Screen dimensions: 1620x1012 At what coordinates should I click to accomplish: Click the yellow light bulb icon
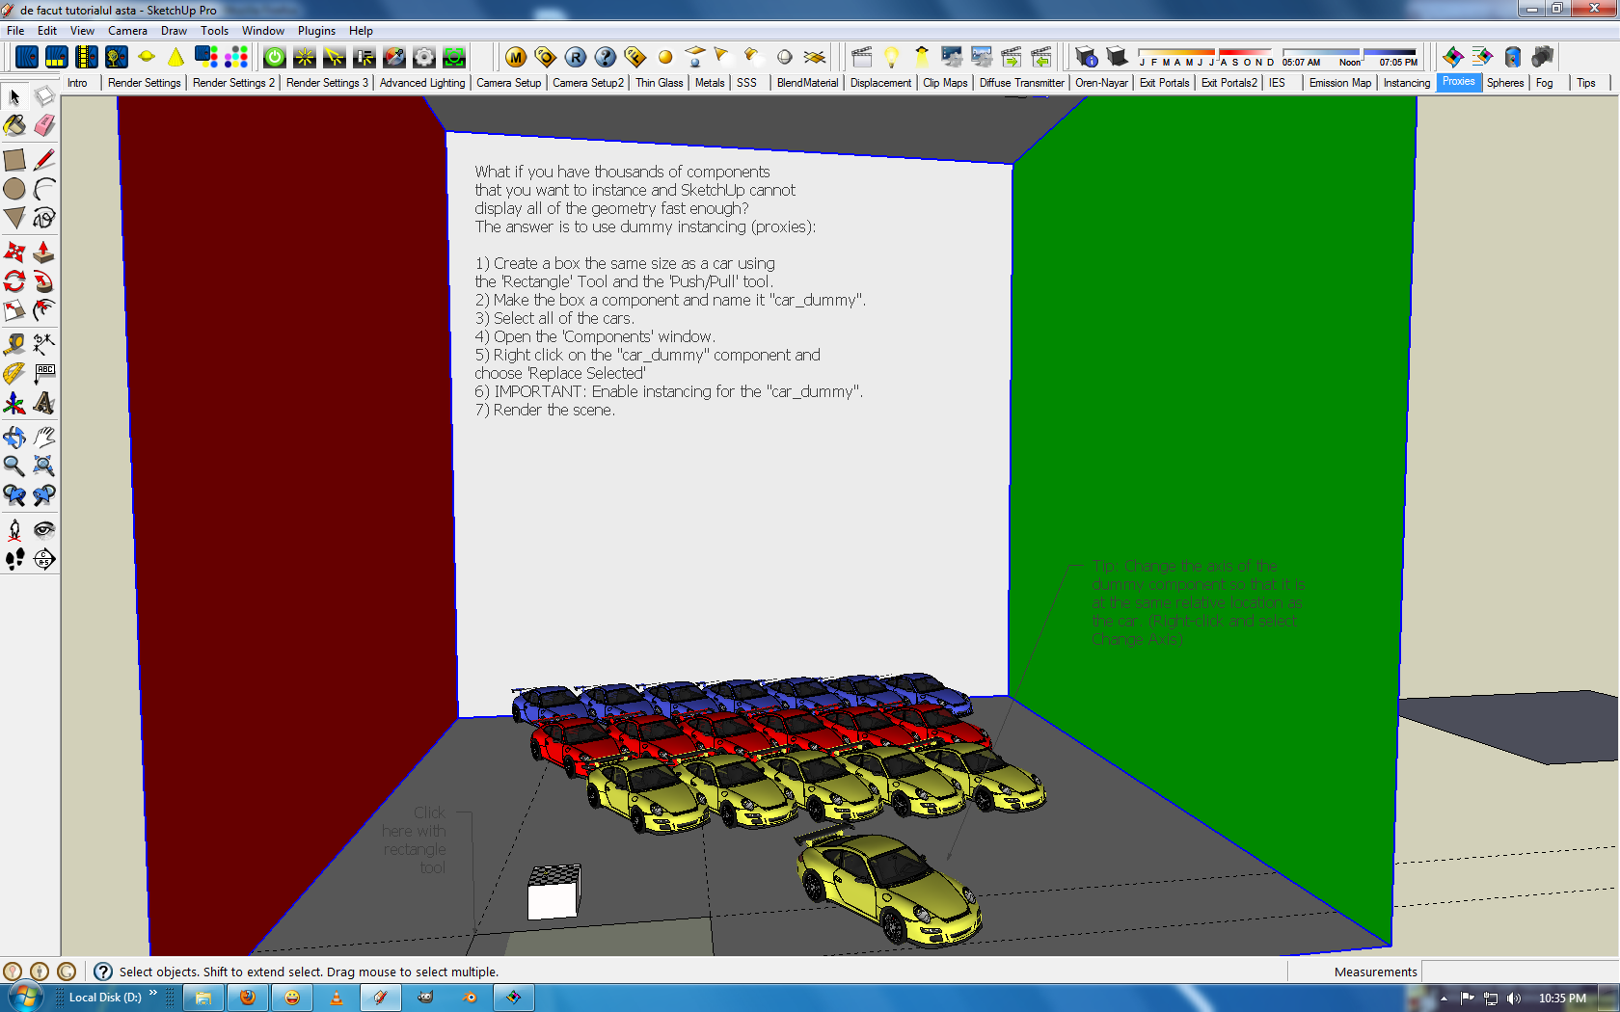pos(891,58)
